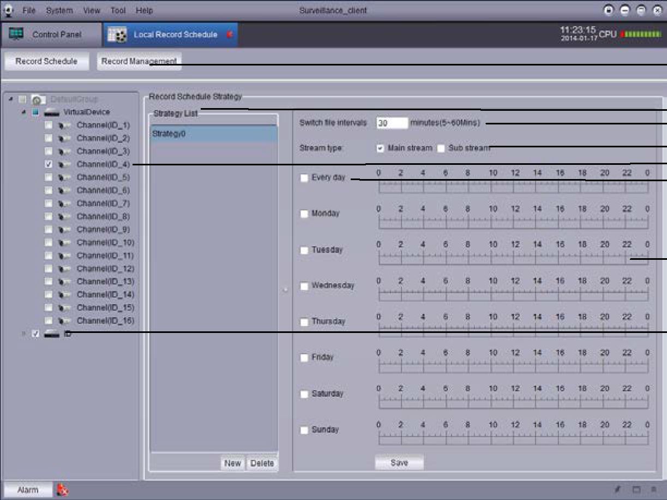
Task: Click the camera icon for Channel(ID_1)
Action: pos(65,125)
